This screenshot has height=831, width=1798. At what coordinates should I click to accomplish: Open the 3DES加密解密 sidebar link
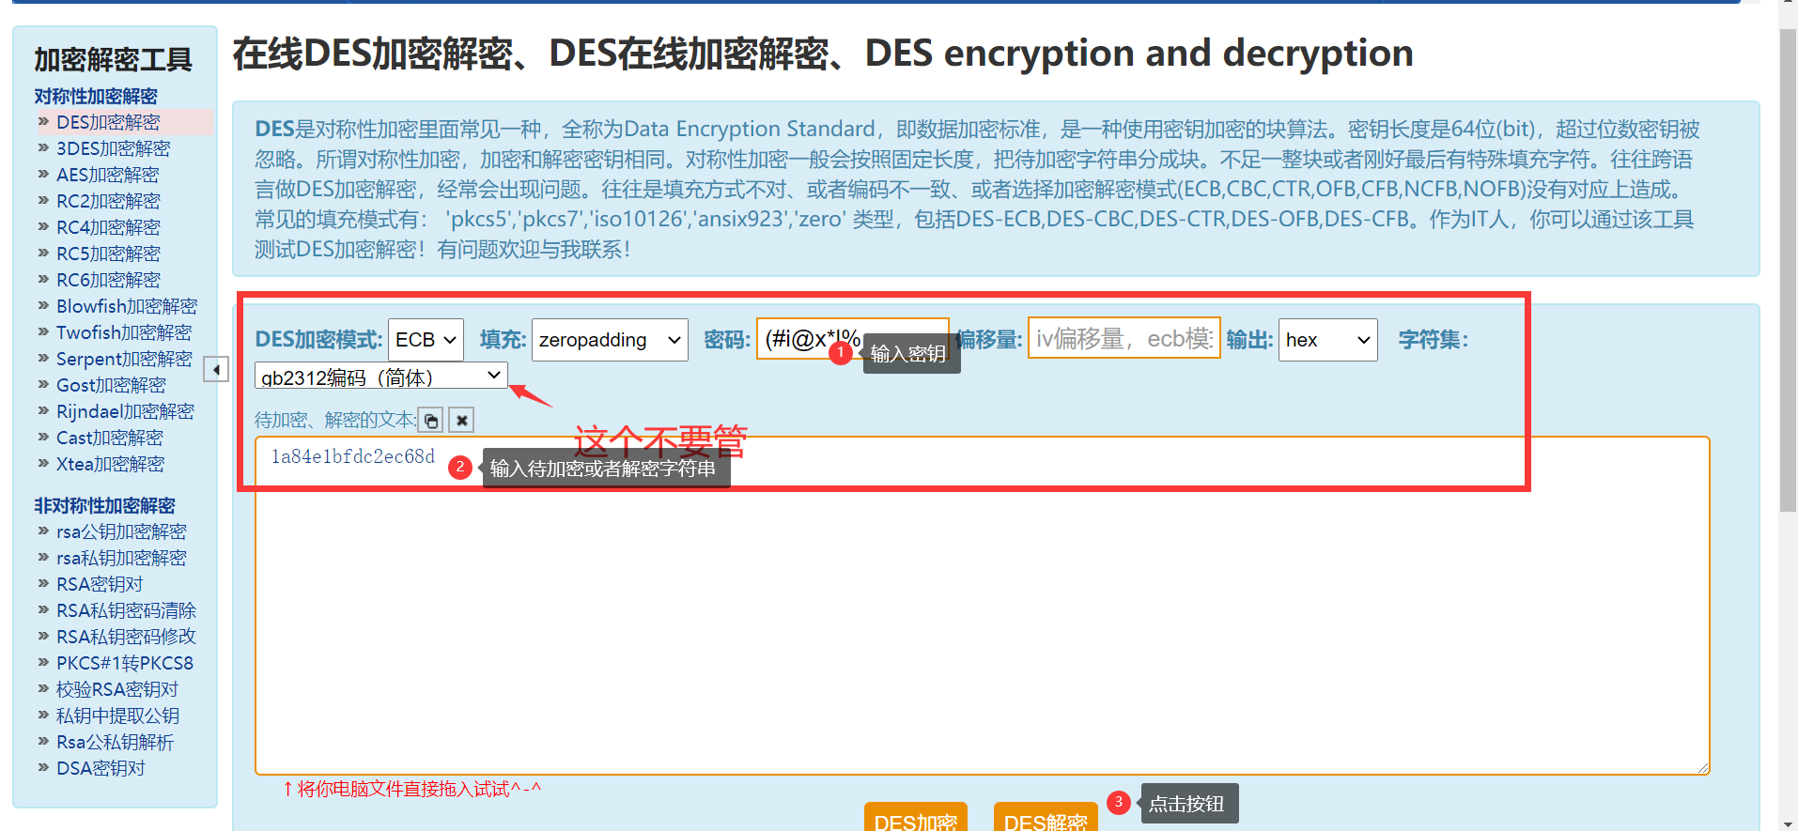pos(113,148)
